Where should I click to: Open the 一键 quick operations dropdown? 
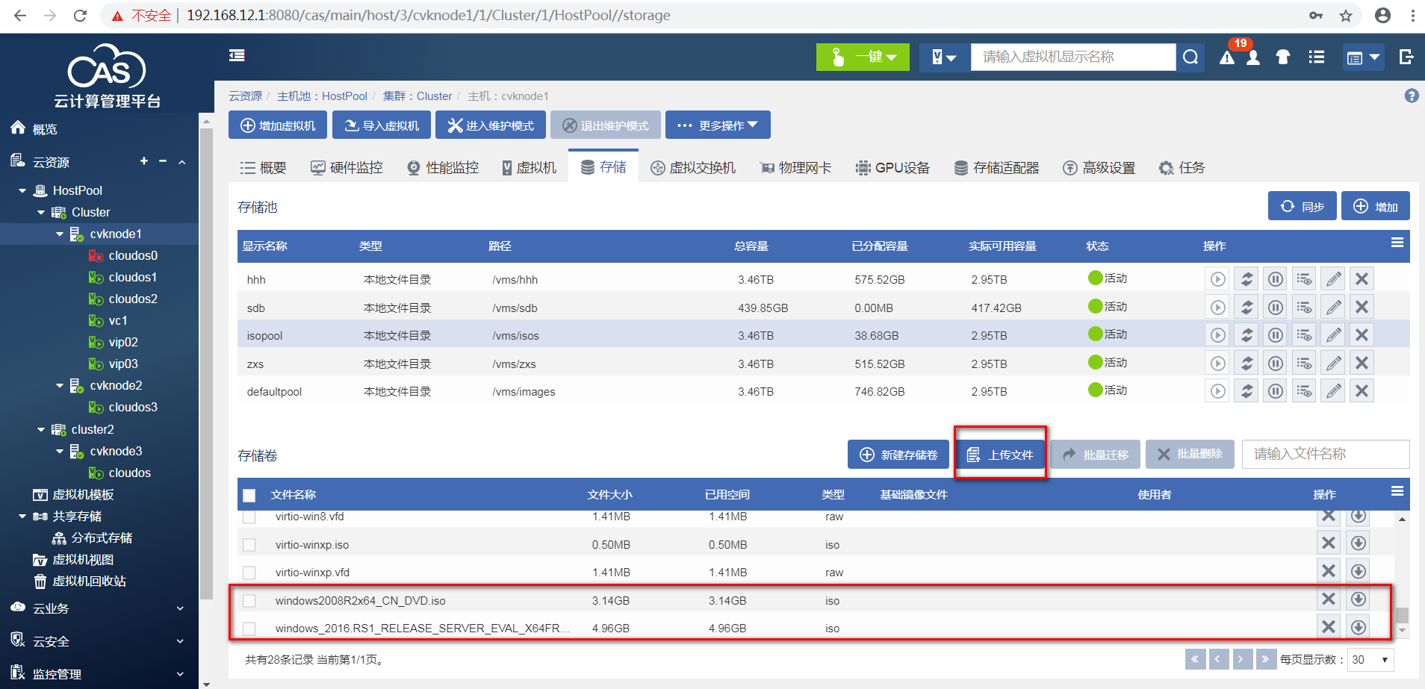[863, 57]
